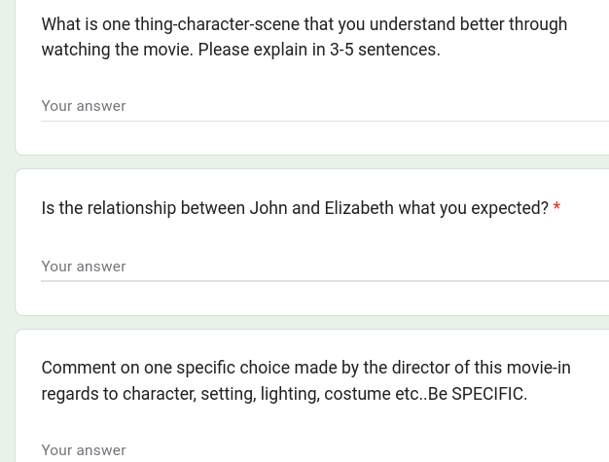Click the 'Is the relationship between John' question
Screen dimensions: 609x462
295,208
